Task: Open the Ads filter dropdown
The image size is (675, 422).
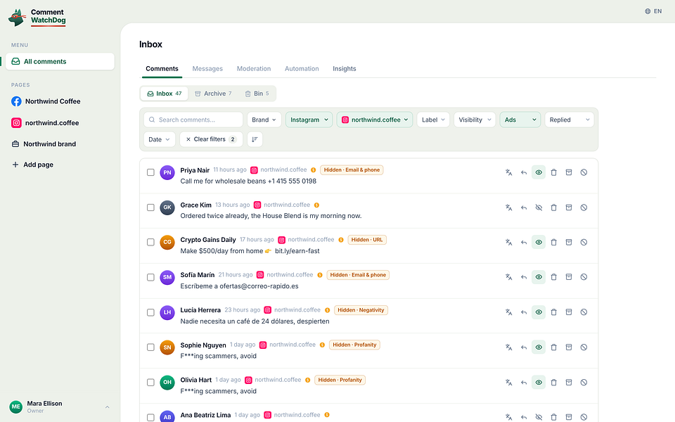Action: (x=520, y=120)
